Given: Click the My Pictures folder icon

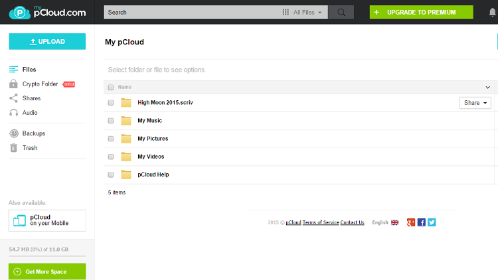Looking at the screenshot, I should tap(125, 139).
